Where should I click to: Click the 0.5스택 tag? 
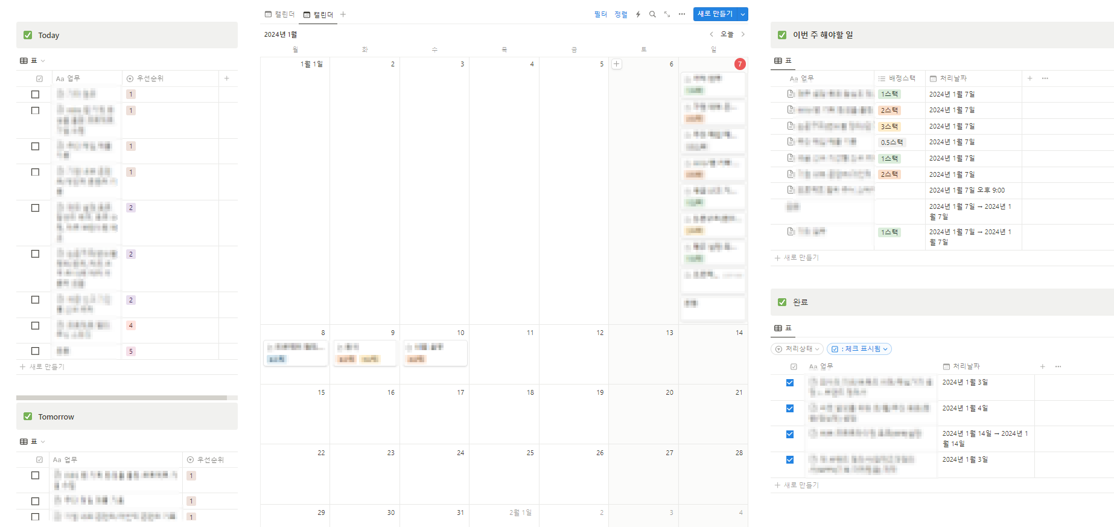pos(892,142)
